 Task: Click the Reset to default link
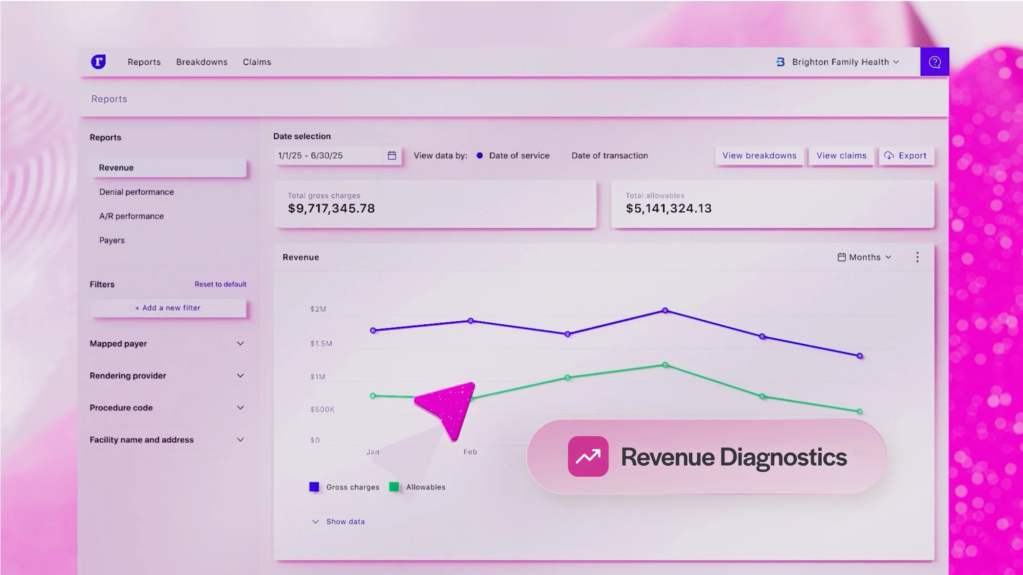click(x=220, y=284)
